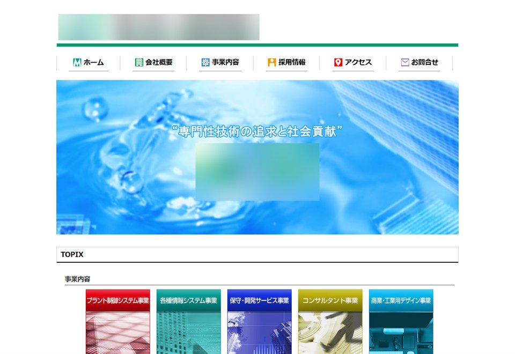Click the 専門性技術の追求と社会貢献 slogan
The height and width of the screenshot is (354, 515).
click(257, 132)
